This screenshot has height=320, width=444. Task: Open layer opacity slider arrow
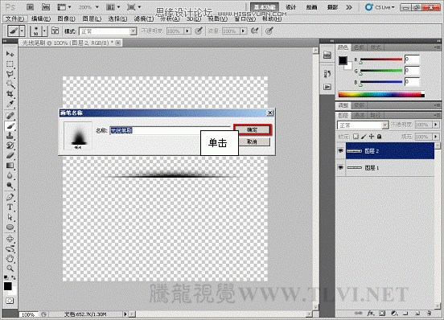pos(436,125)
